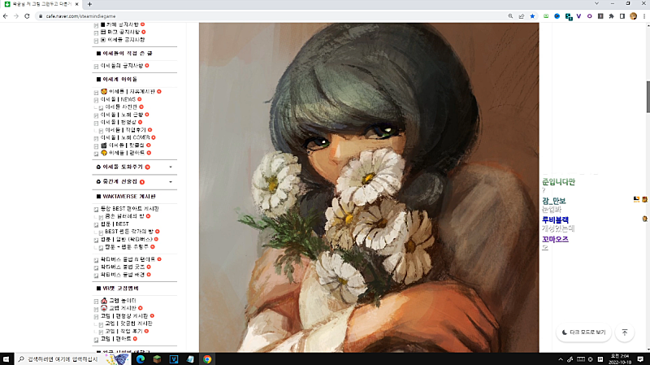Click the 이세돌 도와주기 section title
Screen dimensions: 650x365
123,167
